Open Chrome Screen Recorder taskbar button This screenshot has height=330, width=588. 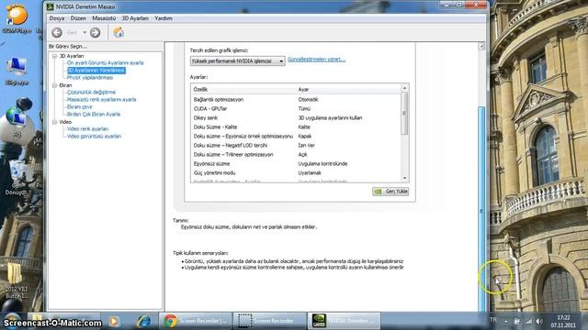195,321
